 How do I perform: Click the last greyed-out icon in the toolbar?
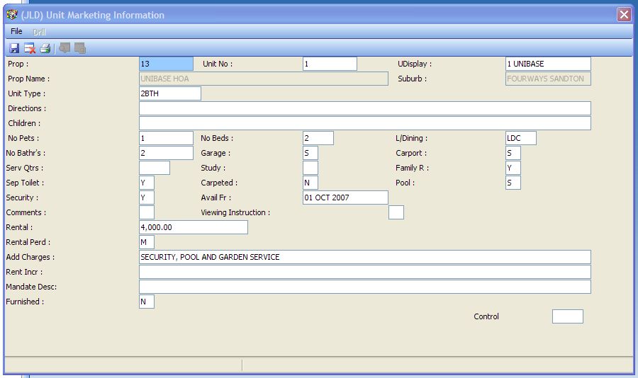click(80, 48)
